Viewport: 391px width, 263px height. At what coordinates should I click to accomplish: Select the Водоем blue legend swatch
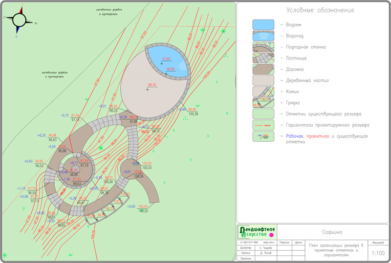click(x=263, y=25)
